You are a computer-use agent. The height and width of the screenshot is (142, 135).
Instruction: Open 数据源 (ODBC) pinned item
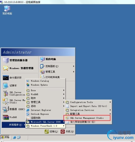(x=13, y=109)
